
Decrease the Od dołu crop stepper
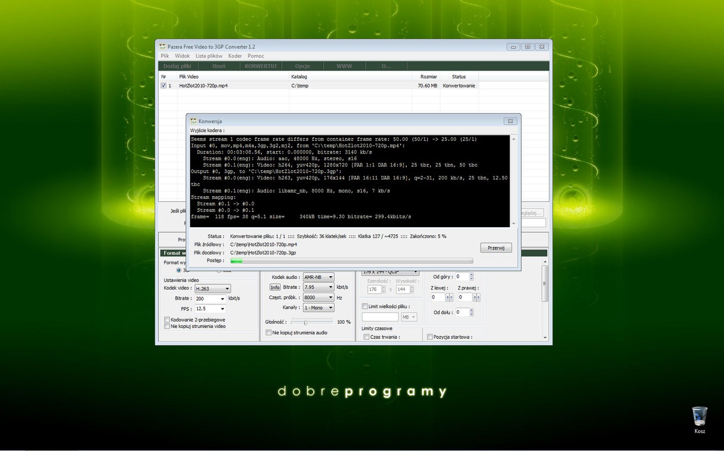(472, 315)
